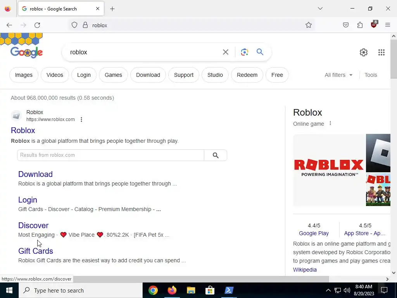Screen dimensions: 397x298
Task: Submit the search with the magnifier icon
Action: (x=260, y=52)
